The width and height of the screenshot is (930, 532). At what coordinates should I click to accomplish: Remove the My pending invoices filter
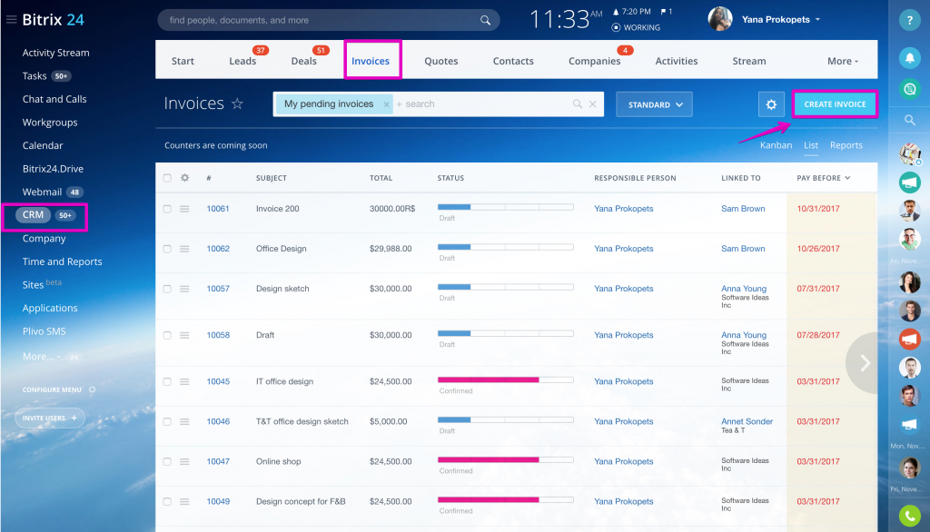coord(386,104)
